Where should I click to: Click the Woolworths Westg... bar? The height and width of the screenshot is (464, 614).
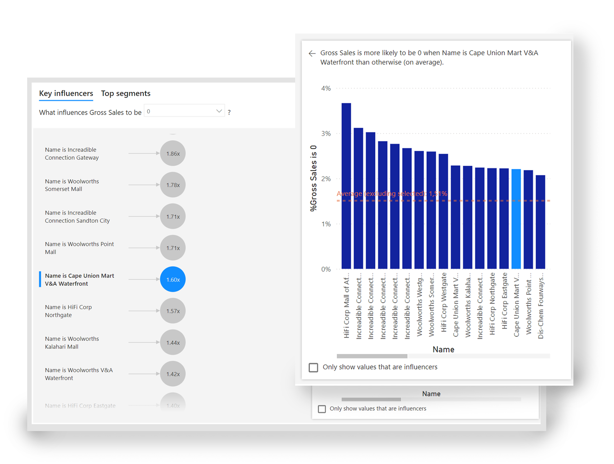419,210
